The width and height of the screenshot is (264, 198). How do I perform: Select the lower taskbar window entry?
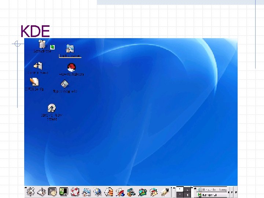(x=212, y=195)
